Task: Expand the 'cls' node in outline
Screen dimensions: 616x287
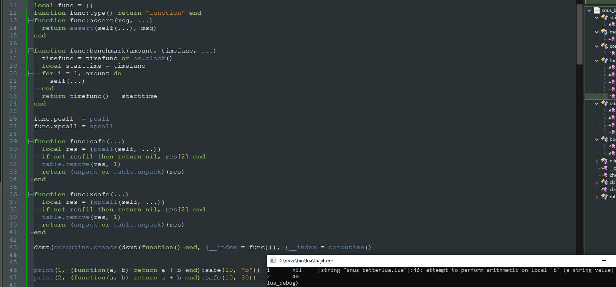Action: pyautogui.click(x=596, y=182)
